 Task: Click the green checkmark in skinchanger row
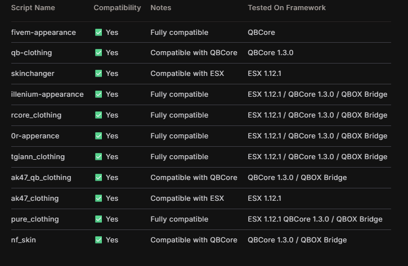pyautogui.click(x=98, y=73)
